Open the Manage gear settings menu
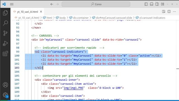Viewport: 179px width, 101px height. click(5, 95)
